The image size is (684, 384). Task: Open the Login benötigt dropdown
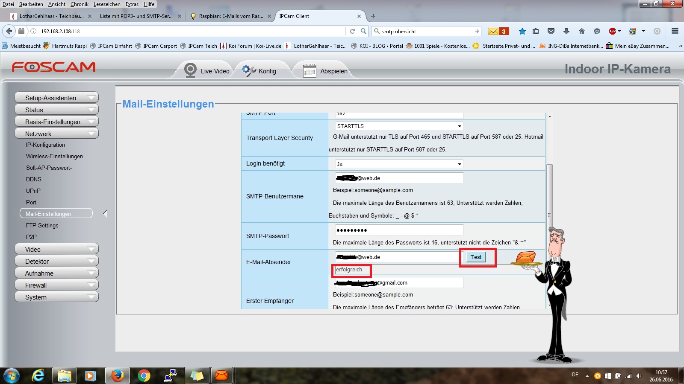(x=399, y=164)
